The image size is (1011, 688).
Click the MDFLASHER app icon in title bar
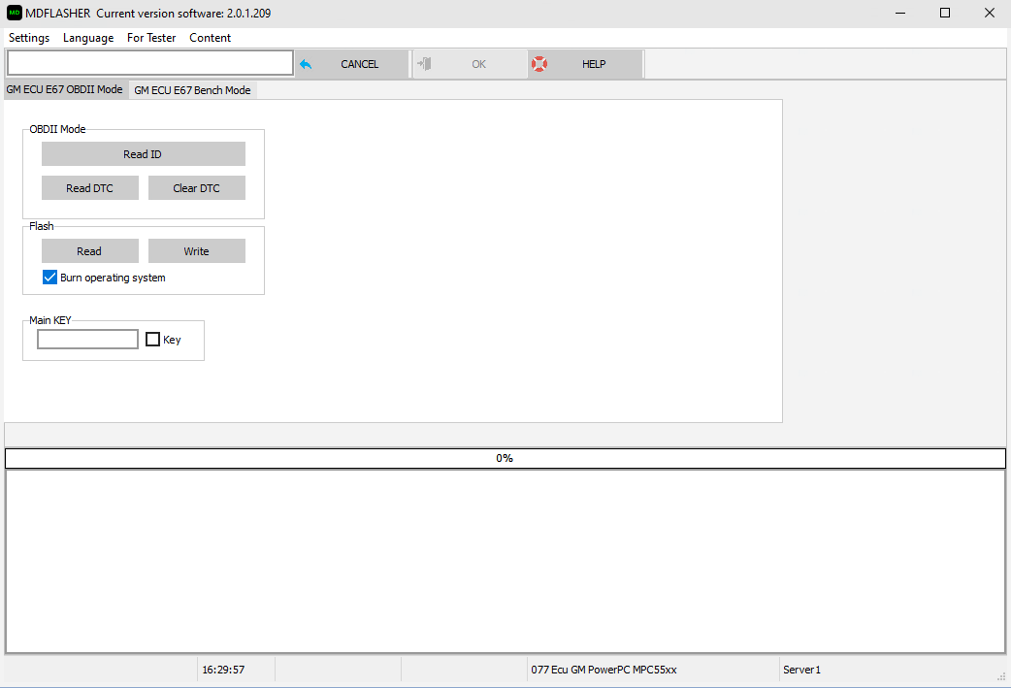(x=14, y=13)
